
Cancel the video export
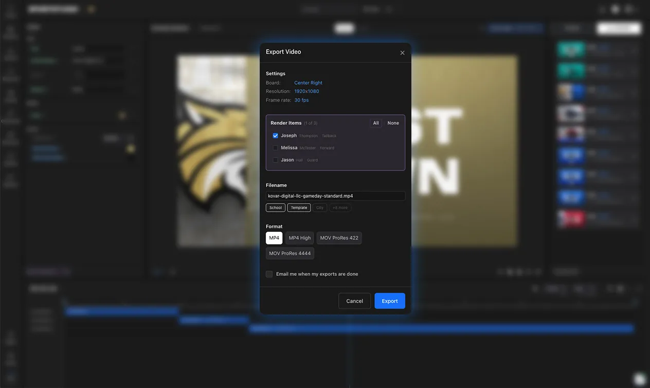click(354, 301)
